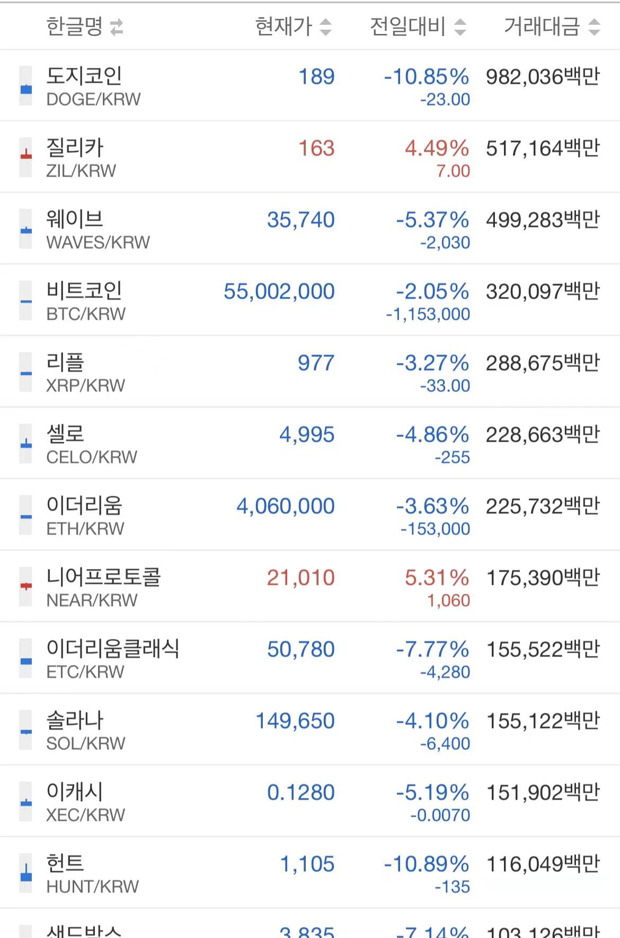Click the HUNT candlestick icon
Viewport: 620px width, 938px height.
click(25, 873)
